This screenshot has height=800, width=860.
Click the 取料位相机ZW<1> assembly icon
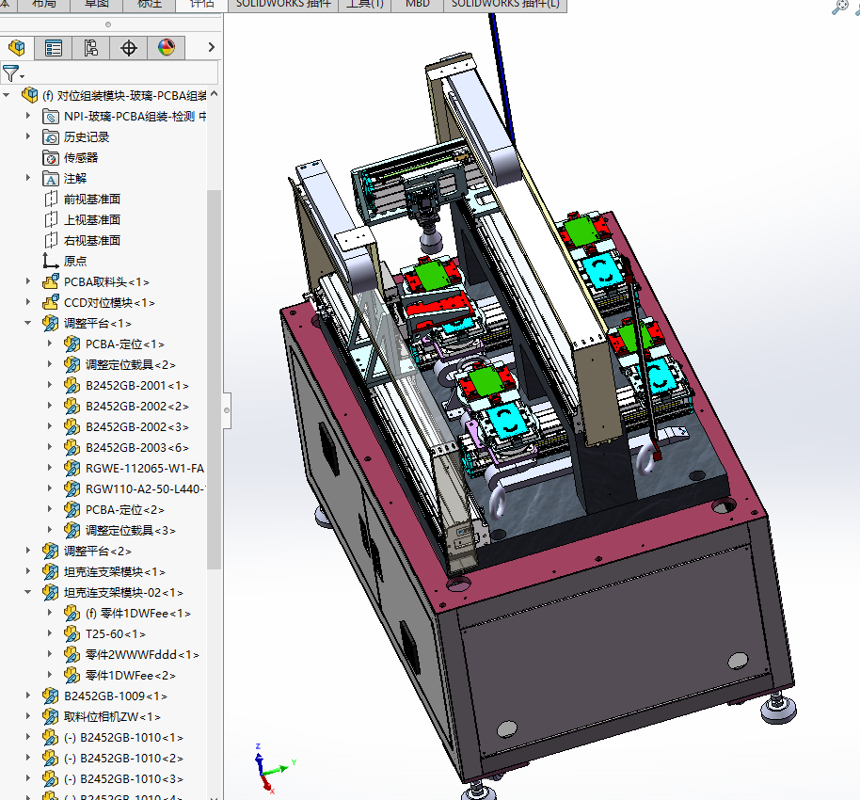[51, 717]
